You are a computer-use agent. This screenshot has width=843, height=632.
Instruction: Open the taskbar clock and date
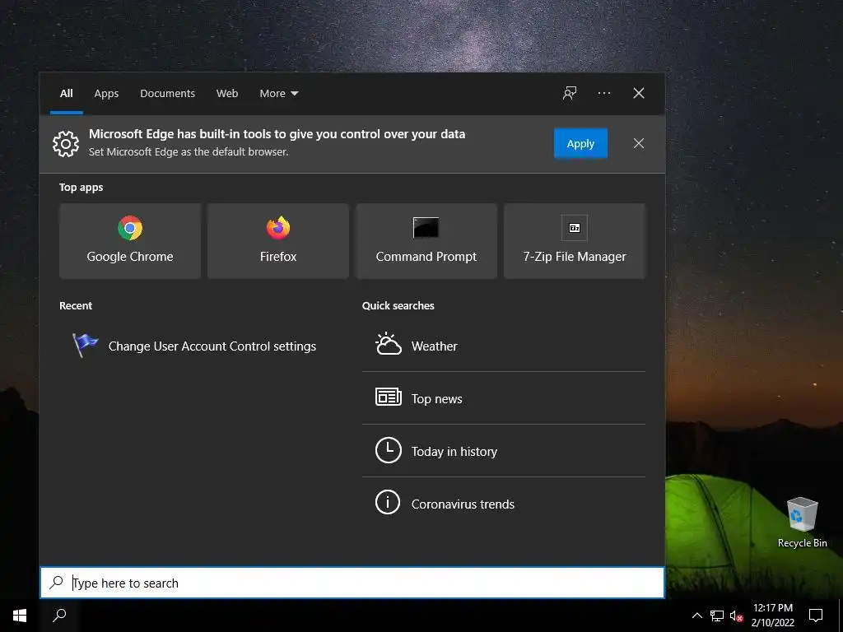tap(772, 616)
